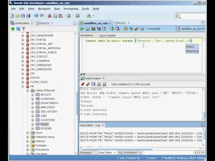
Task: Open the sandbox_as_sys connection dropdown
Action: coord(190,29)
